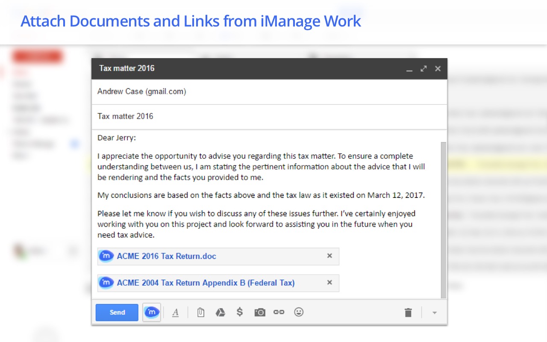Expand the compose window to full-screen
The width and height of the screenshot is (547, 342).
(x=423, y=68)
